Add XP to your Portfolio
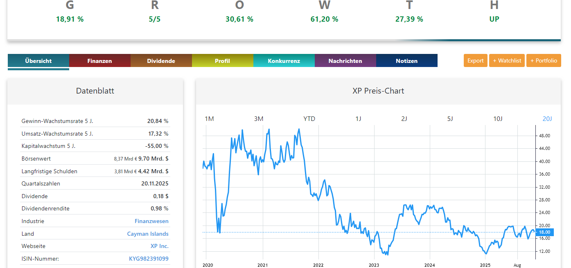The height and width of the screenshot is (268, 571). [x=544, y=60]
